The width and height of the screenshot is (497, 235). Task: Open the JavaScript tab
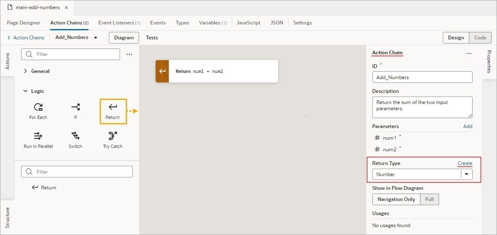tap(248, 23)
